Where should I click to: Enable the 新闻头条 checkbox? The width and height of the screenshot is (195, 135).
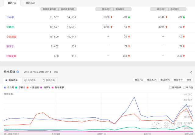170,87
